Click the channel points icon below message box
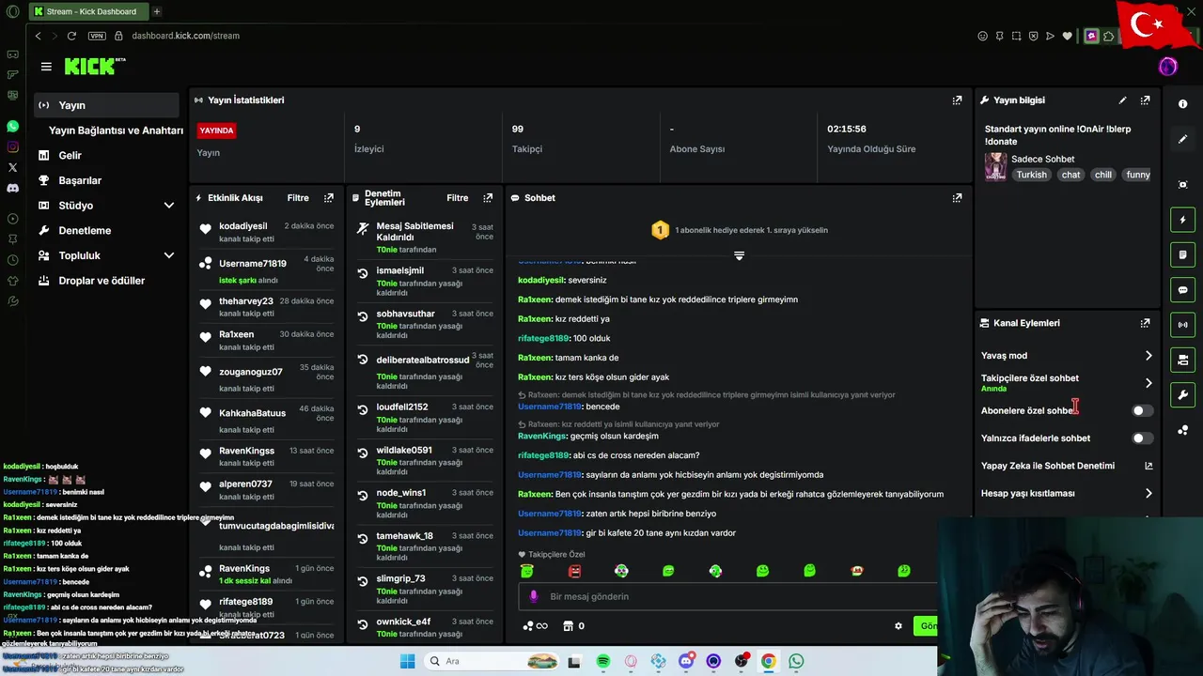This screenshot has height=676, width=1203. [x=528, y=626]
